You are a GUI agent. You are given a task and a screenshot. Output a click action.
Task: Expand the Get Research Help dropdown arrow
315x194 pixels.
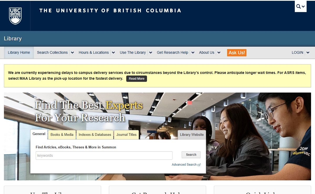(x=193, y=53)
